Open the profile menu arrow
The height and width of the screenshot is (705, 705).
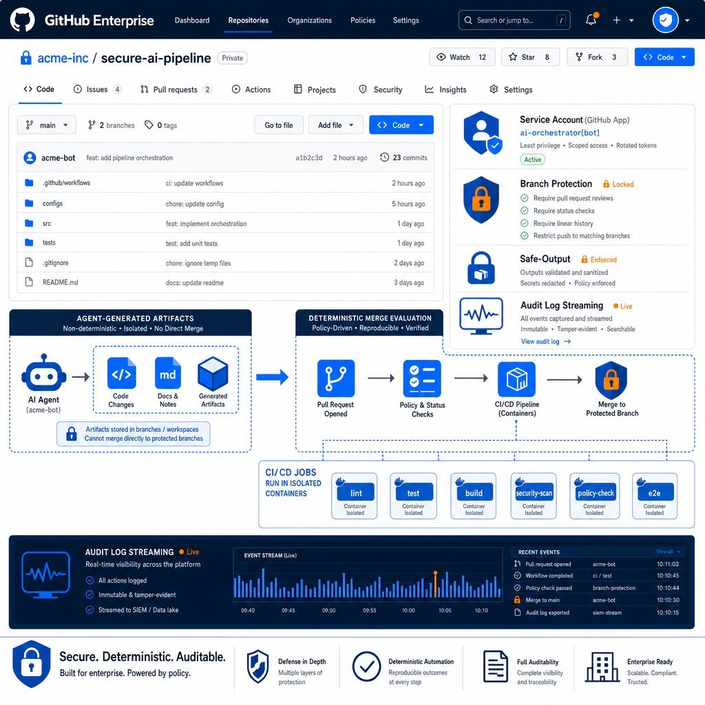point(687,20)
